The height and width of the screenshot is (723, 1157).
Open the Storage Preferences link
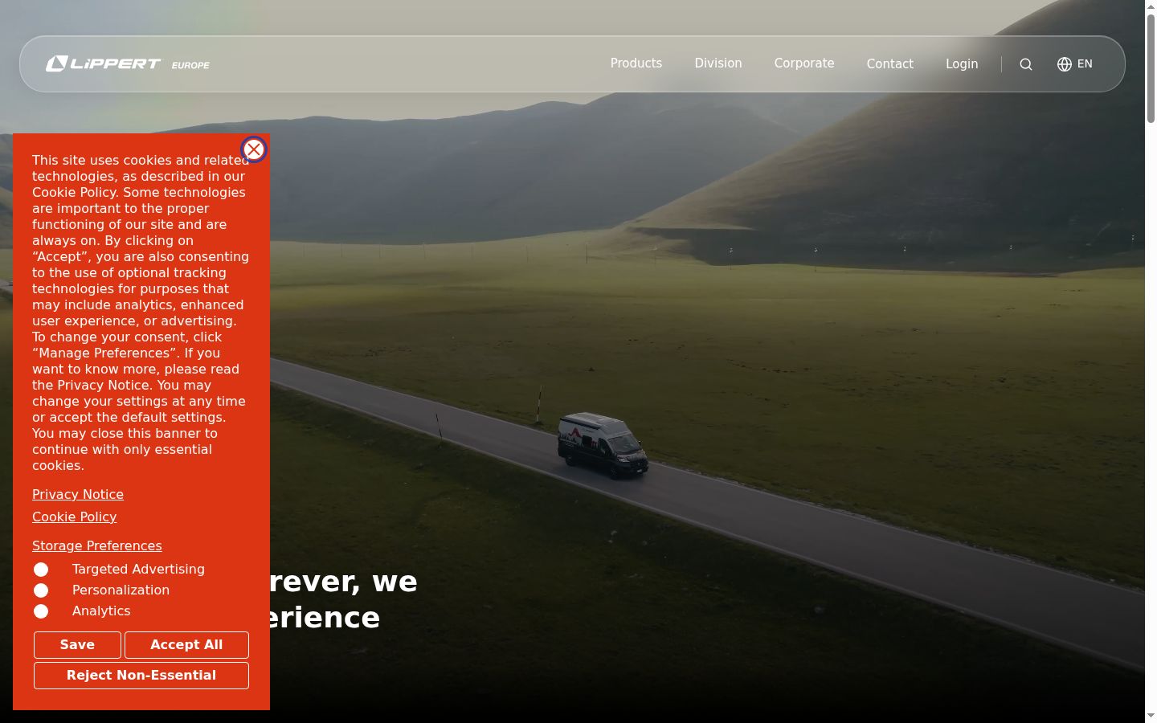coord(97,546)
